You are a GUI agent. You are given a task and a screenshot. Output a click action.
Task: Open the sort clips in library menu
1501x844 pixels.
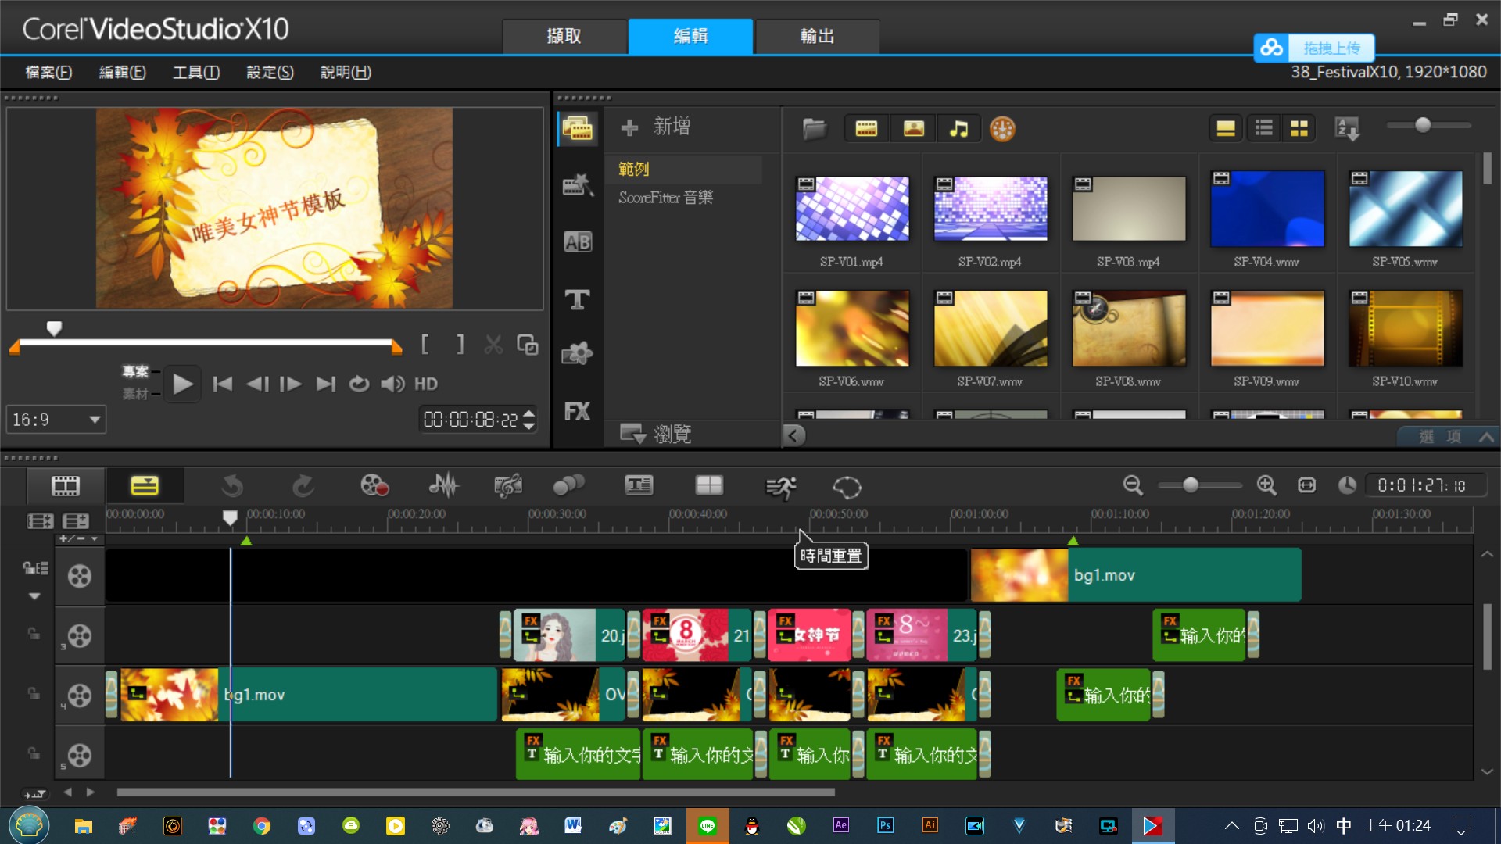(1347, 129)
